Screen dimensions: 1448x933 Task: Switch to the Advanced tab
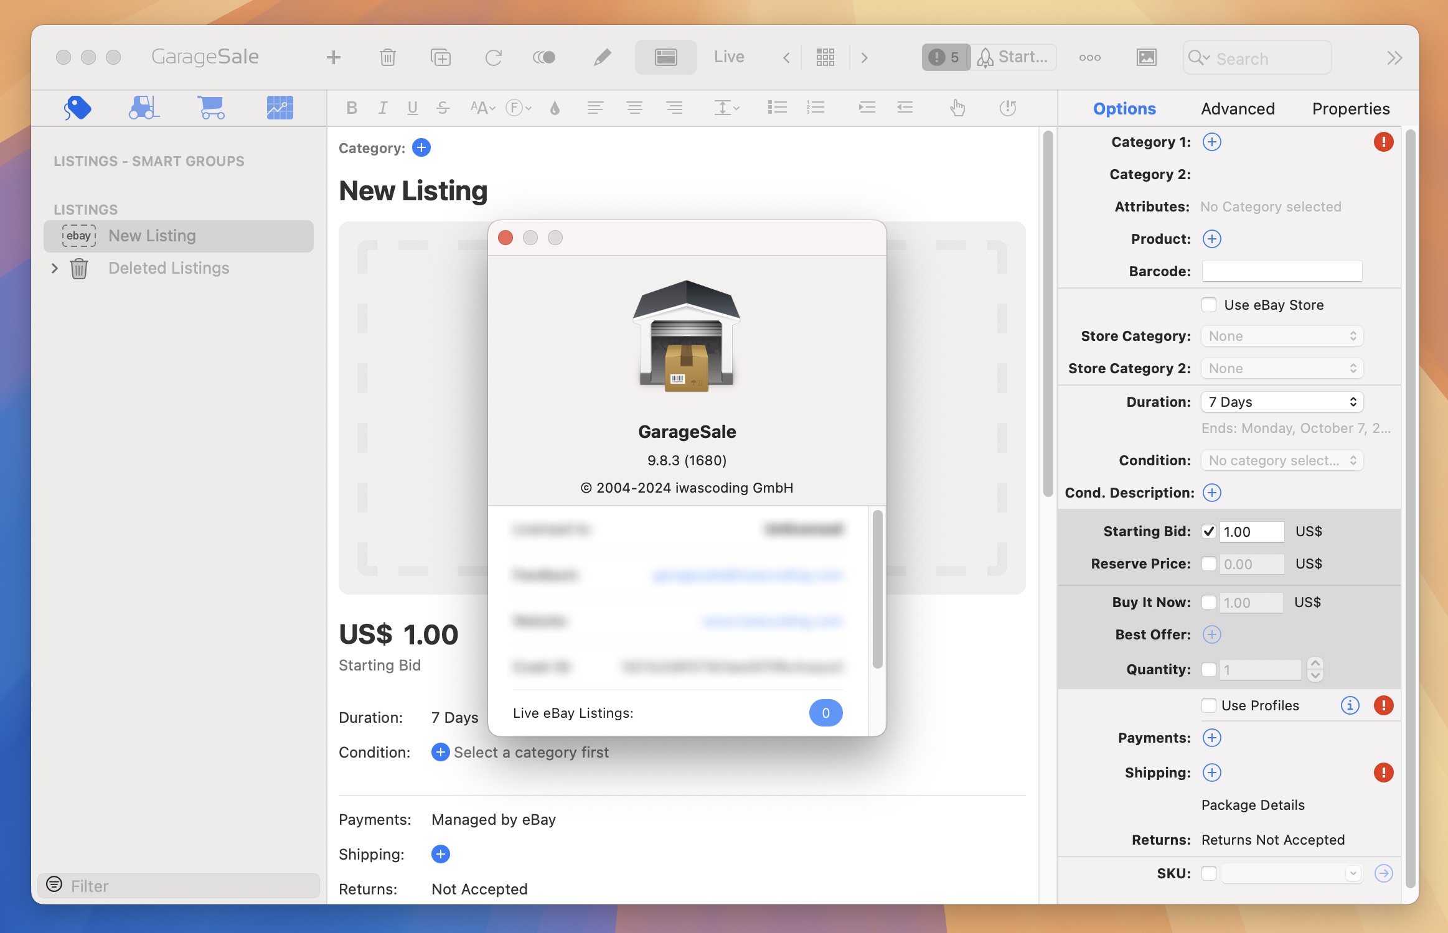point(1238,109)
